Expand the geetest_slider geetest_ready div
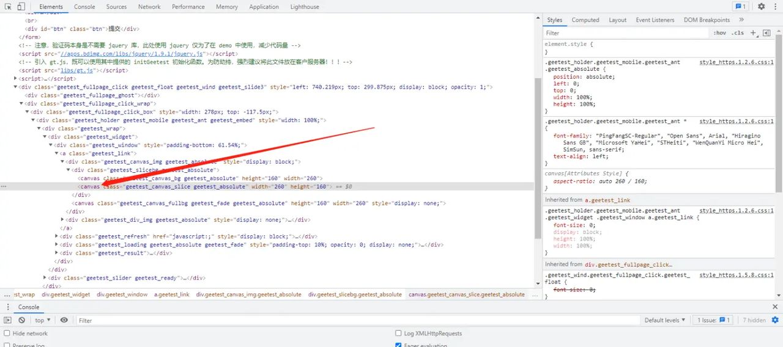 coord(45,277)
